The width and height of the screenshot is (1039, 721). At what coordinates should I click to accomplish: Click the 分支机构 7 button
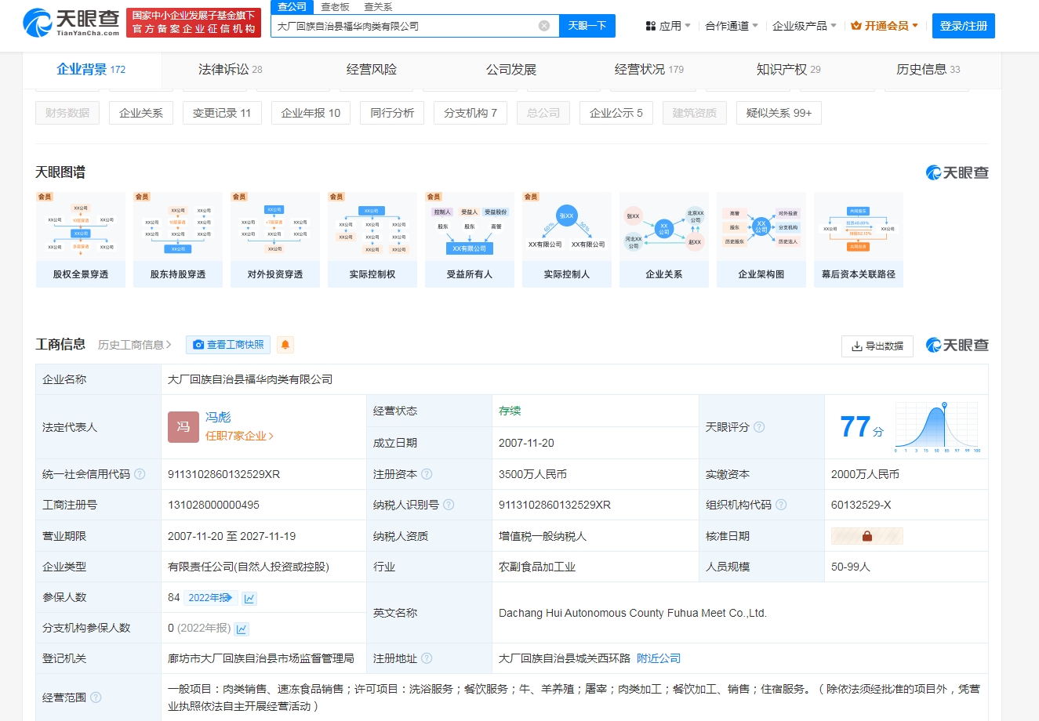point(470,113)
